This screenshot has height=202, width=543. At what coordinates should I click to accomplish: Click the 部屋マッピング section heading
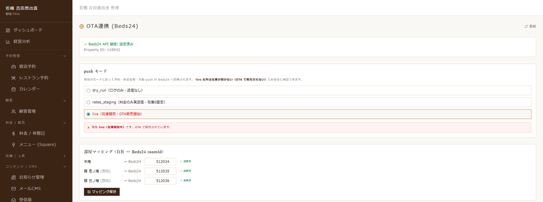click(x=123, y=152)
